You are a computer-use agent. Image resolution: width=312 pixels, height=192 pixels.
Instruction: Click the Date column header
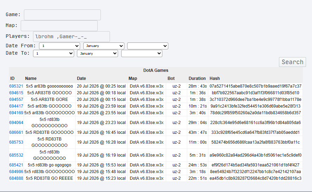[82, 78]
